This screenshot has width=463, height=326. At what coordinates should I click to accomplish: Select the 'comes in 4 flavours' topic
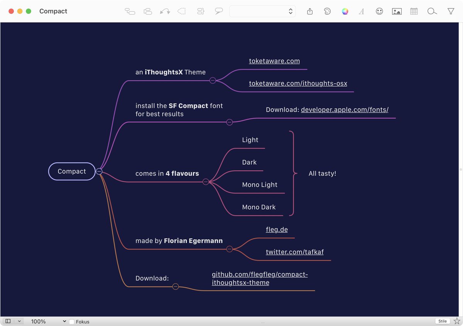tap(167, 173)
